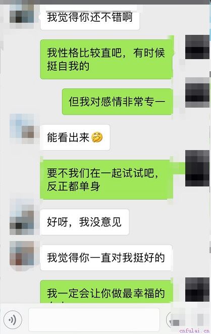The image size is (211, 334).
Task: Select the 我觉得你一直对我挺好的 message bubble
Action: coord(106,258)
